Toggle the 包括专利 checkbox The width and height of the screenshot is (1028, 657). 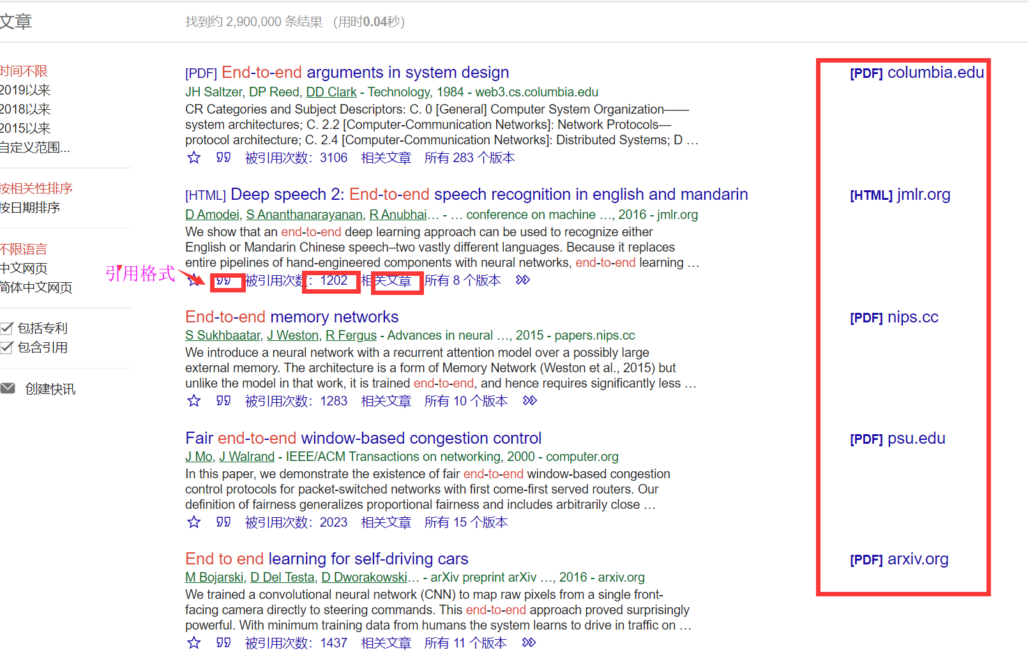click(x=7, y=328)
